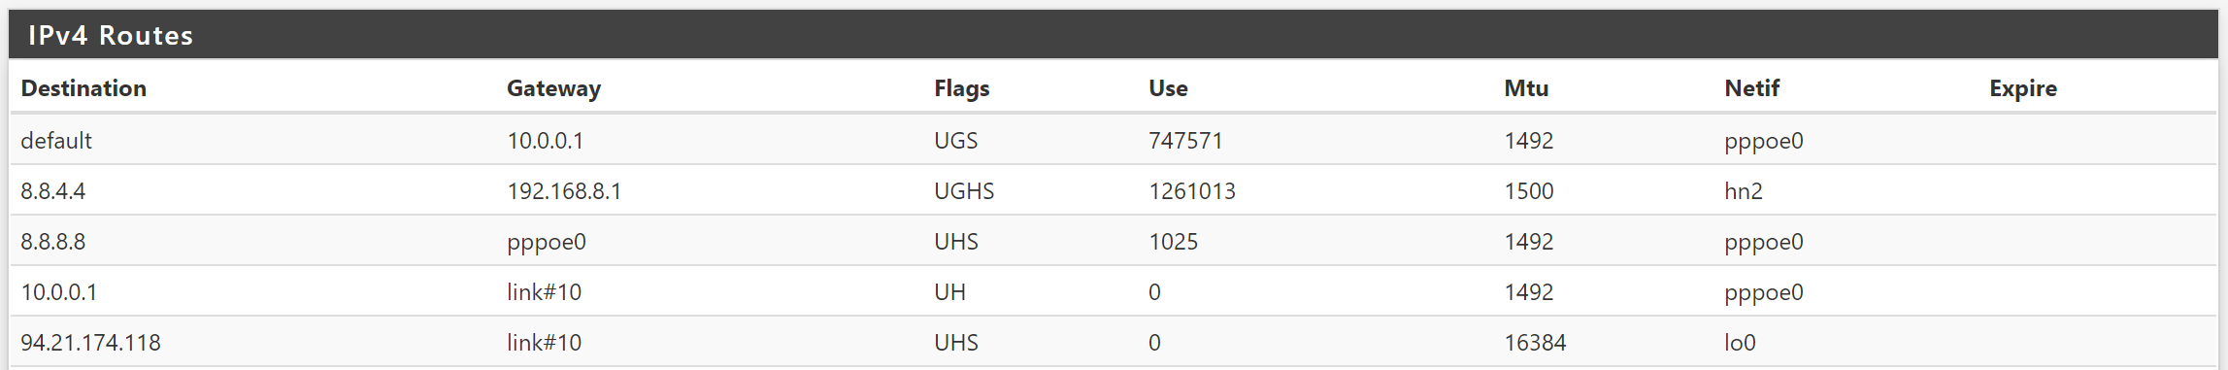The height and width of the screenshot is (370, 2228).
Task: Click the use count 1261013
Action: [x=1192, y=191]
